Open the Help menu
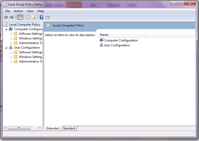 tap(41, 11)
